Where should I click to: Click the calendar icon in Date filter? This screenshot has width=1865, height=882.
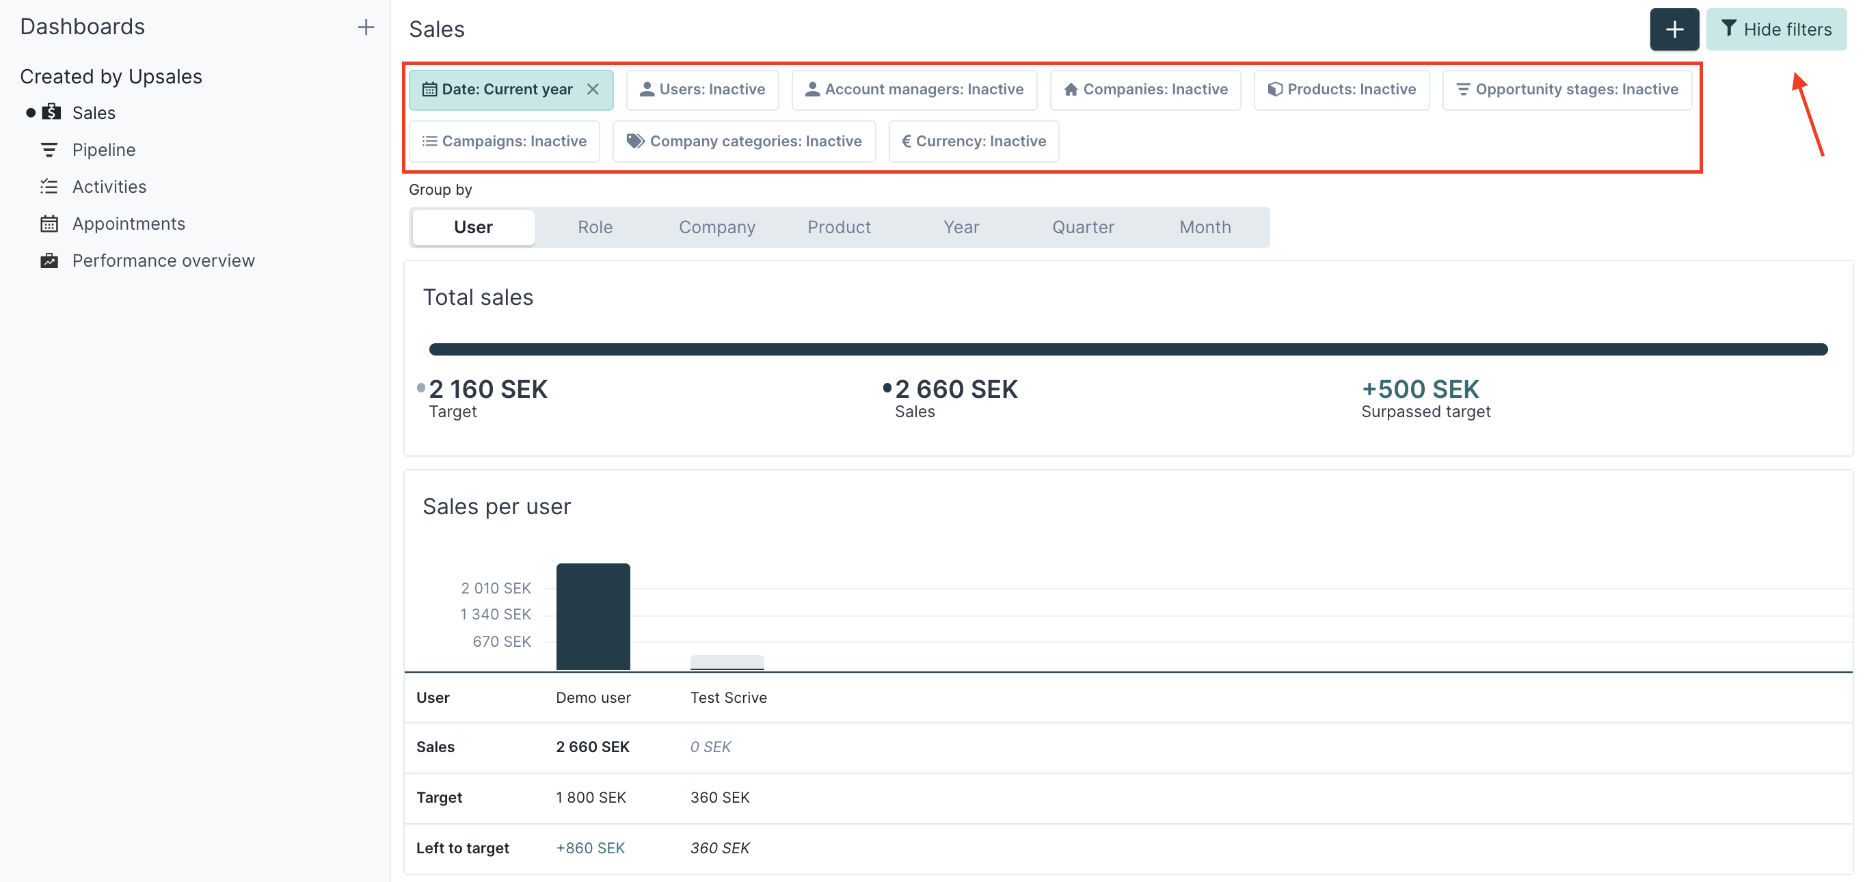[x=429, y=89]
